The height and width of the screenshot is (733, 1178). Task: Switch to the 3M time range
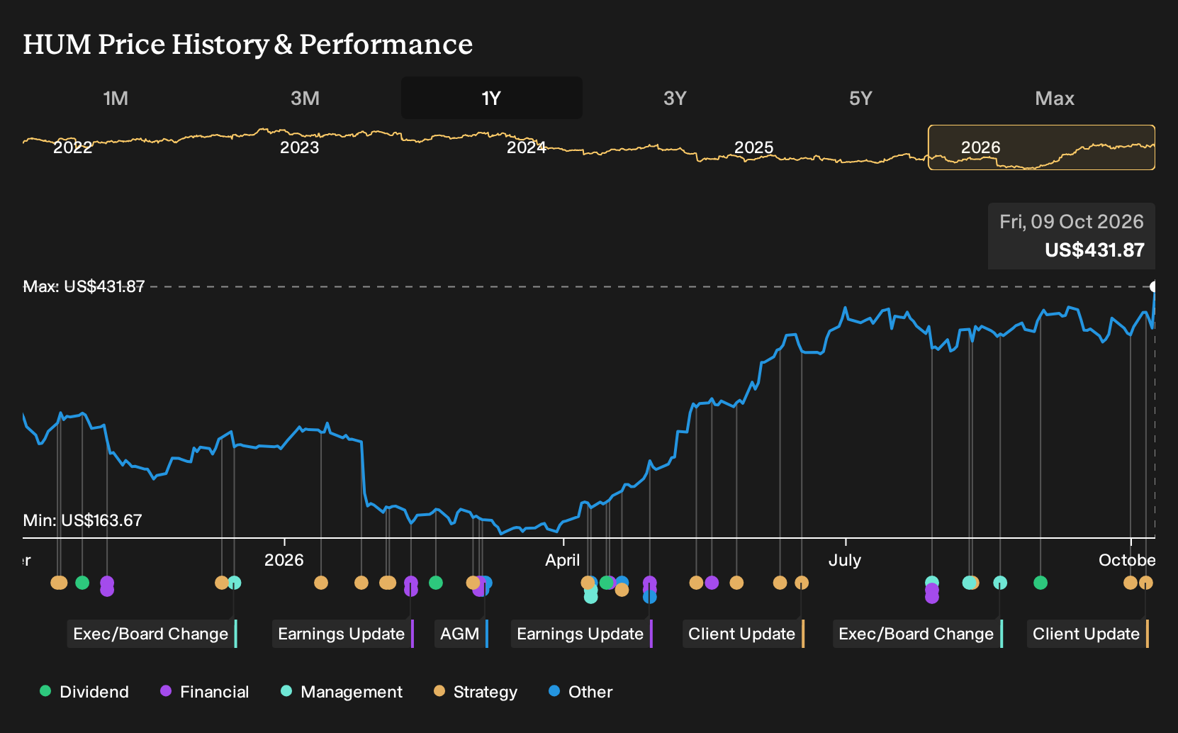point(305,98)
